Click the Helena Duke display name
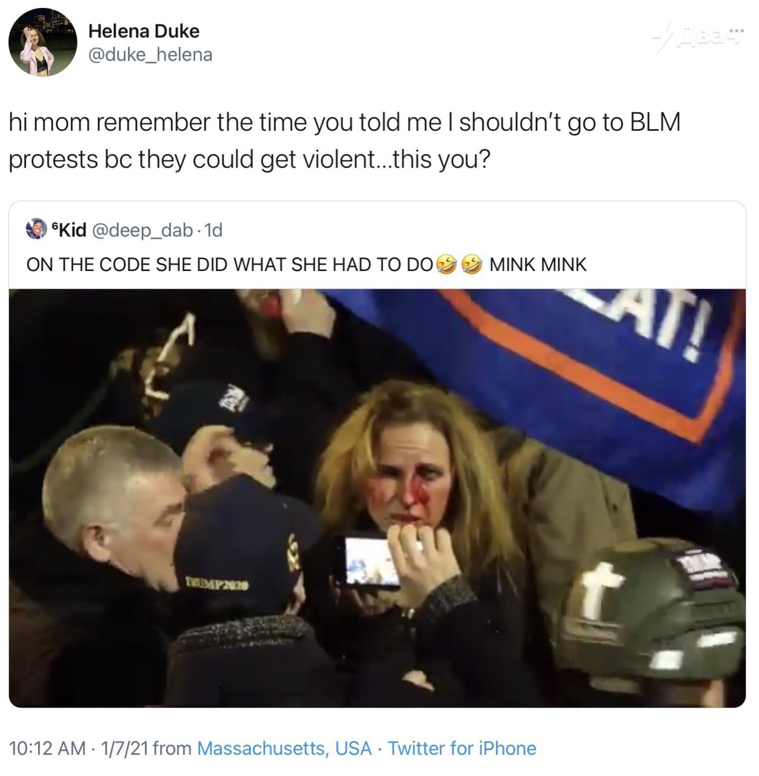Image resolution: width=759 pixels, height=776 pixels. [144, 31]
